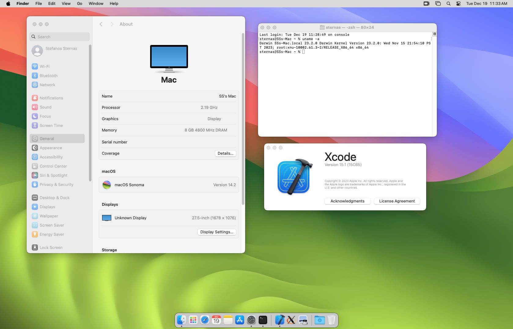Open the File menu

coord(39,4)
